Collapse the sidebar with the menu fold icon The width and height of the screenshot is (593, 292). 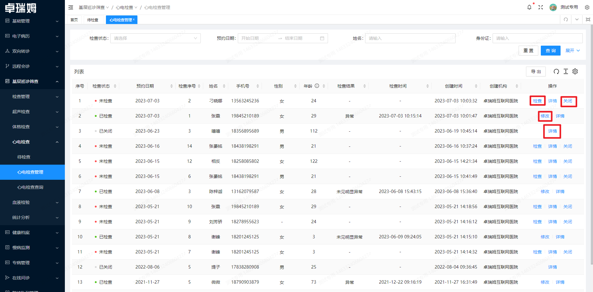click(x=71, y=7)
